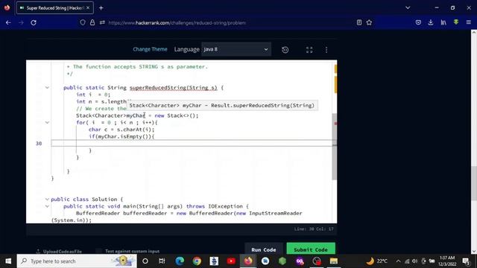Screen dimensions: 477x268
Task: Open the tracking protection shield icon
Action: pos(83,22)
